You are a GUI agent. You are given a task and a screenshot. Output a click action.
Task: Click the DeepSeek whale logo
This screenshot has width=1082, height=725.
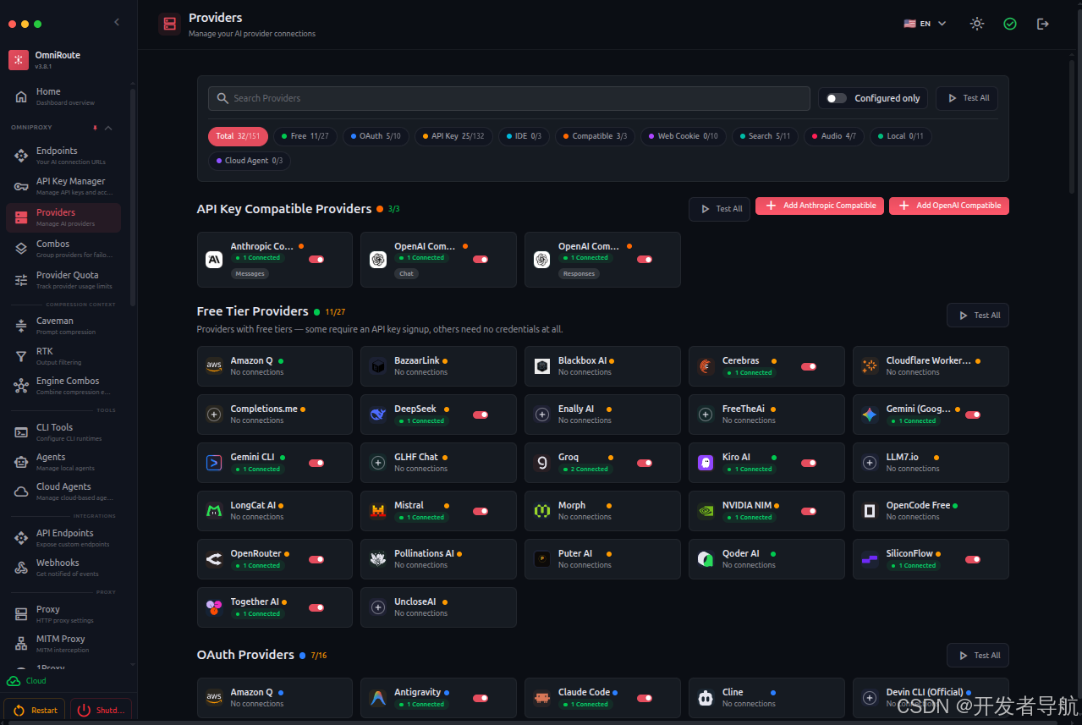click(378, 415)
